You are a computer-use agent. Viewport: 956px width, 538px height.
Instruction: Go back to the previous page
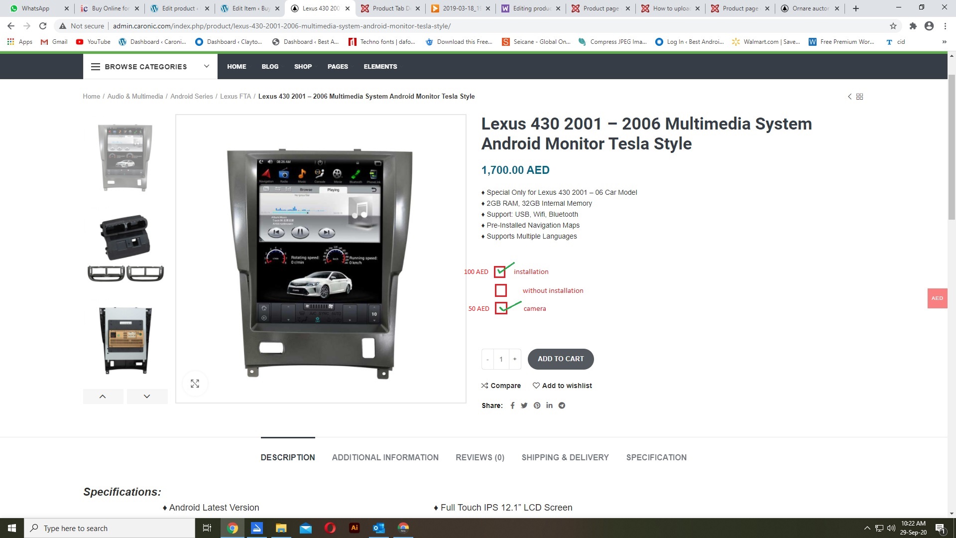pos(11,26)
